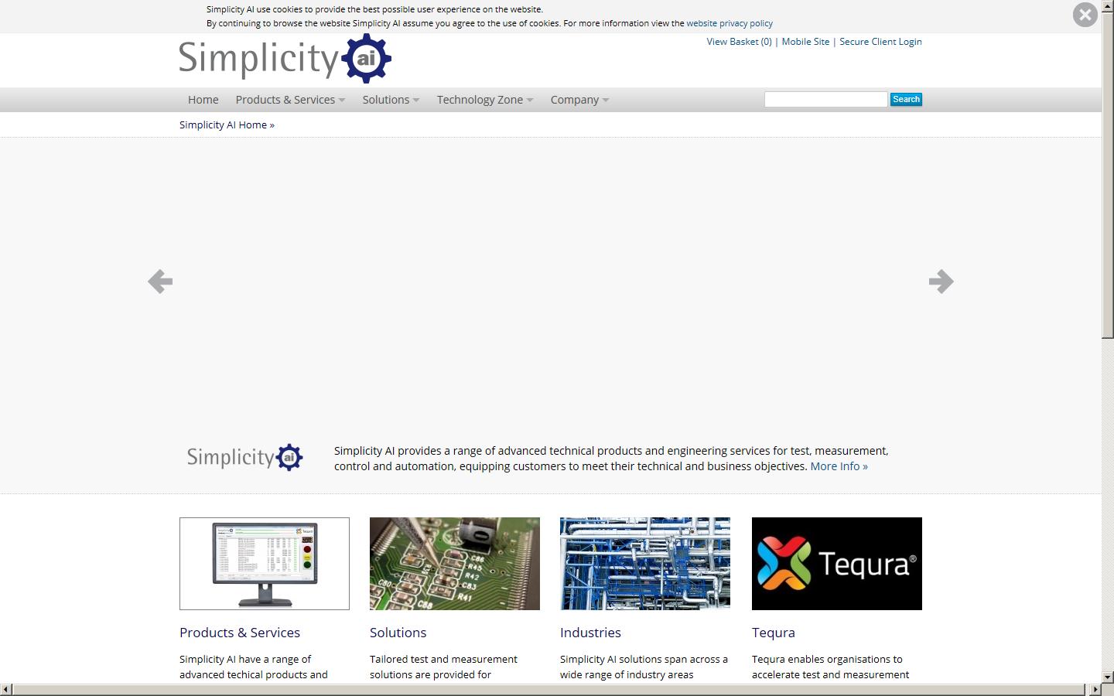Screen dimensions: 1114x696
Task: Click the small Simplicity AI logo above the description
Action: (x=244, y=457)
